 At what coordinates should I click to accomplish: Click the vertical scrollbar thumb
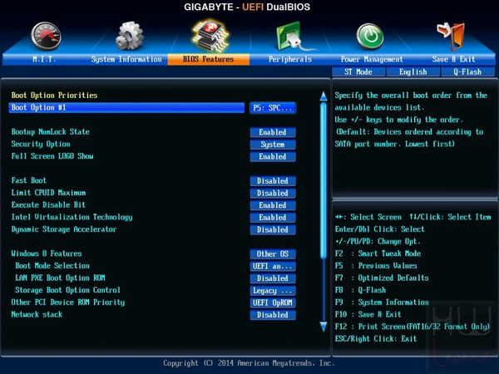tap(324, 180)
